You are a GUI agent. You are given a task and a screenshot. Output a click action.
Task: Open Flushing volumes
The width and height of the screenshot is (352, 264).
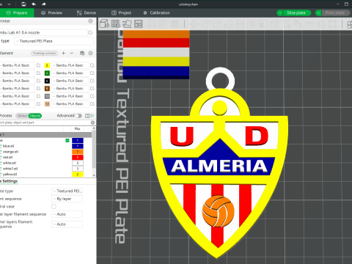44,54
